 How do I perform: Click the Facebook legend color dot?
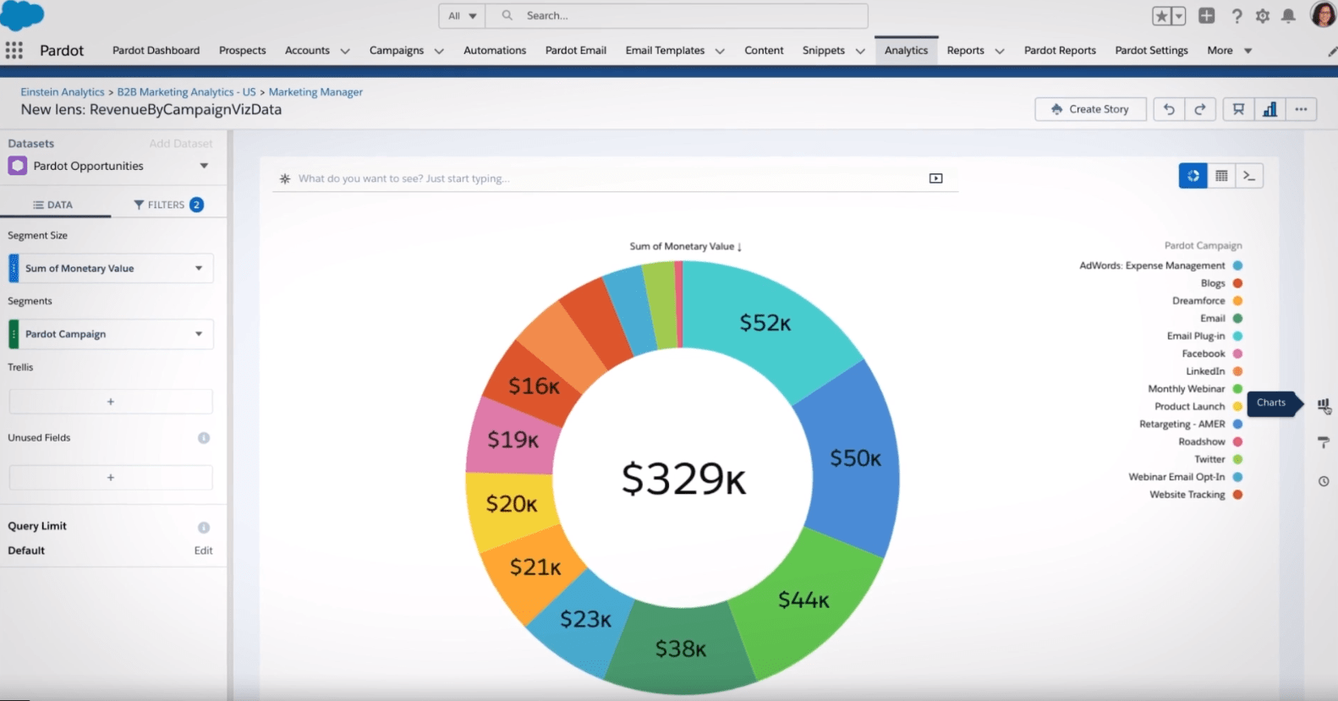click(x=1237, y=353)
